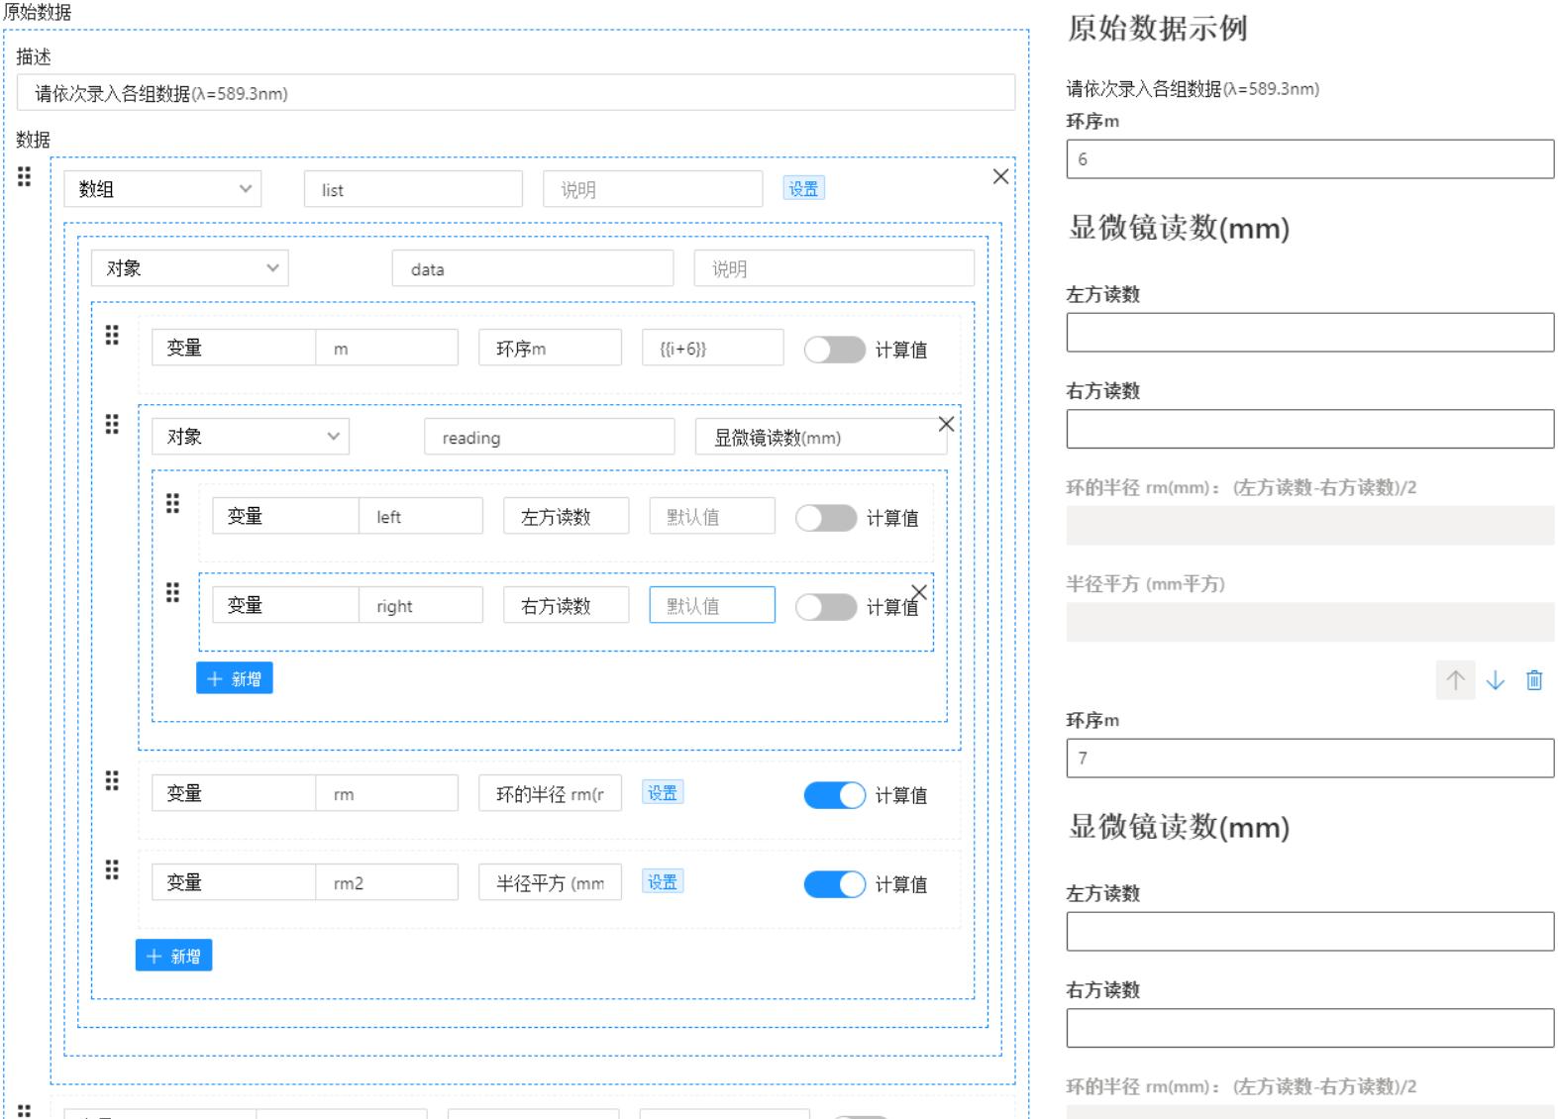
Task: Enable computed value for left reading
Action: pyautogui.click(x=825, y=518)
